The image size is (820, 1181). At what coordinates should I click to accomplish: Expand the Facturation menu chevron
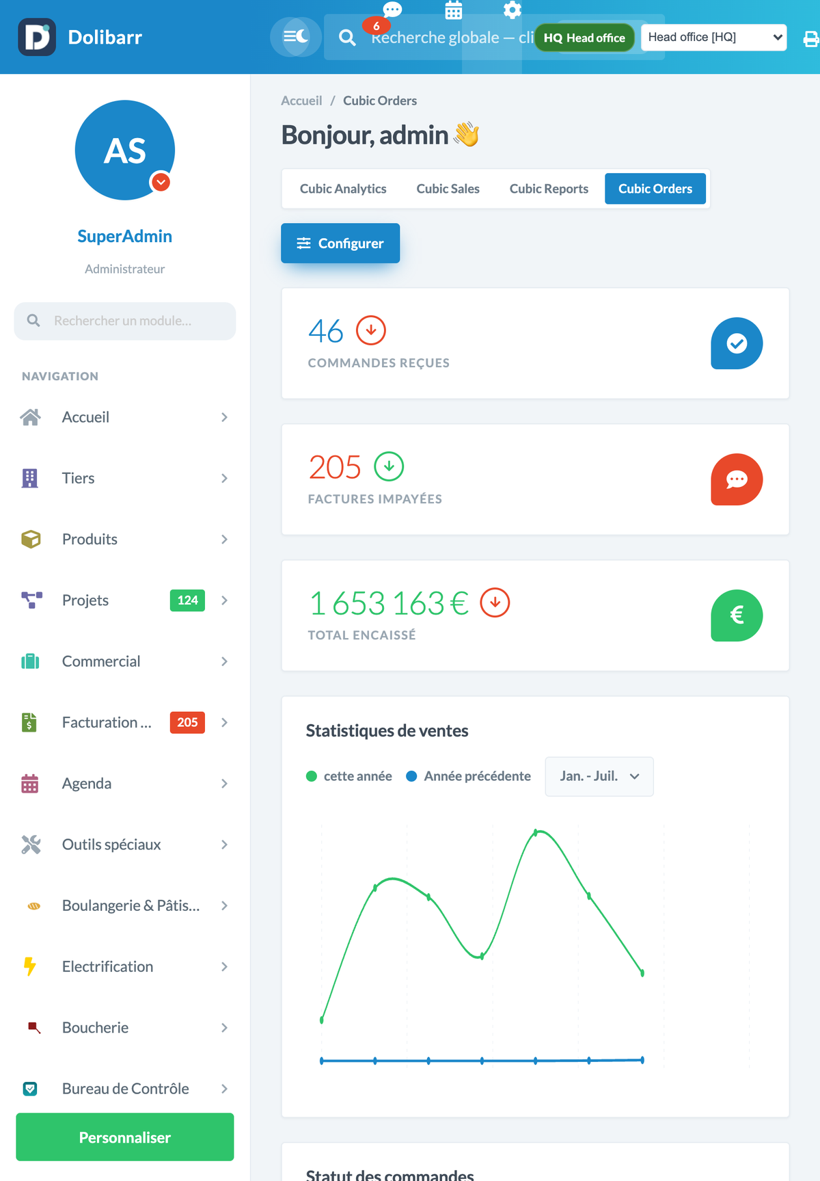click(x=224, y=722)
